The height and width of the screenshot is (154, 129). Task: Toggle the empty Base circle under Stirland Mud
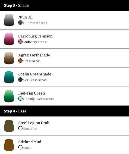click(20, 147)
